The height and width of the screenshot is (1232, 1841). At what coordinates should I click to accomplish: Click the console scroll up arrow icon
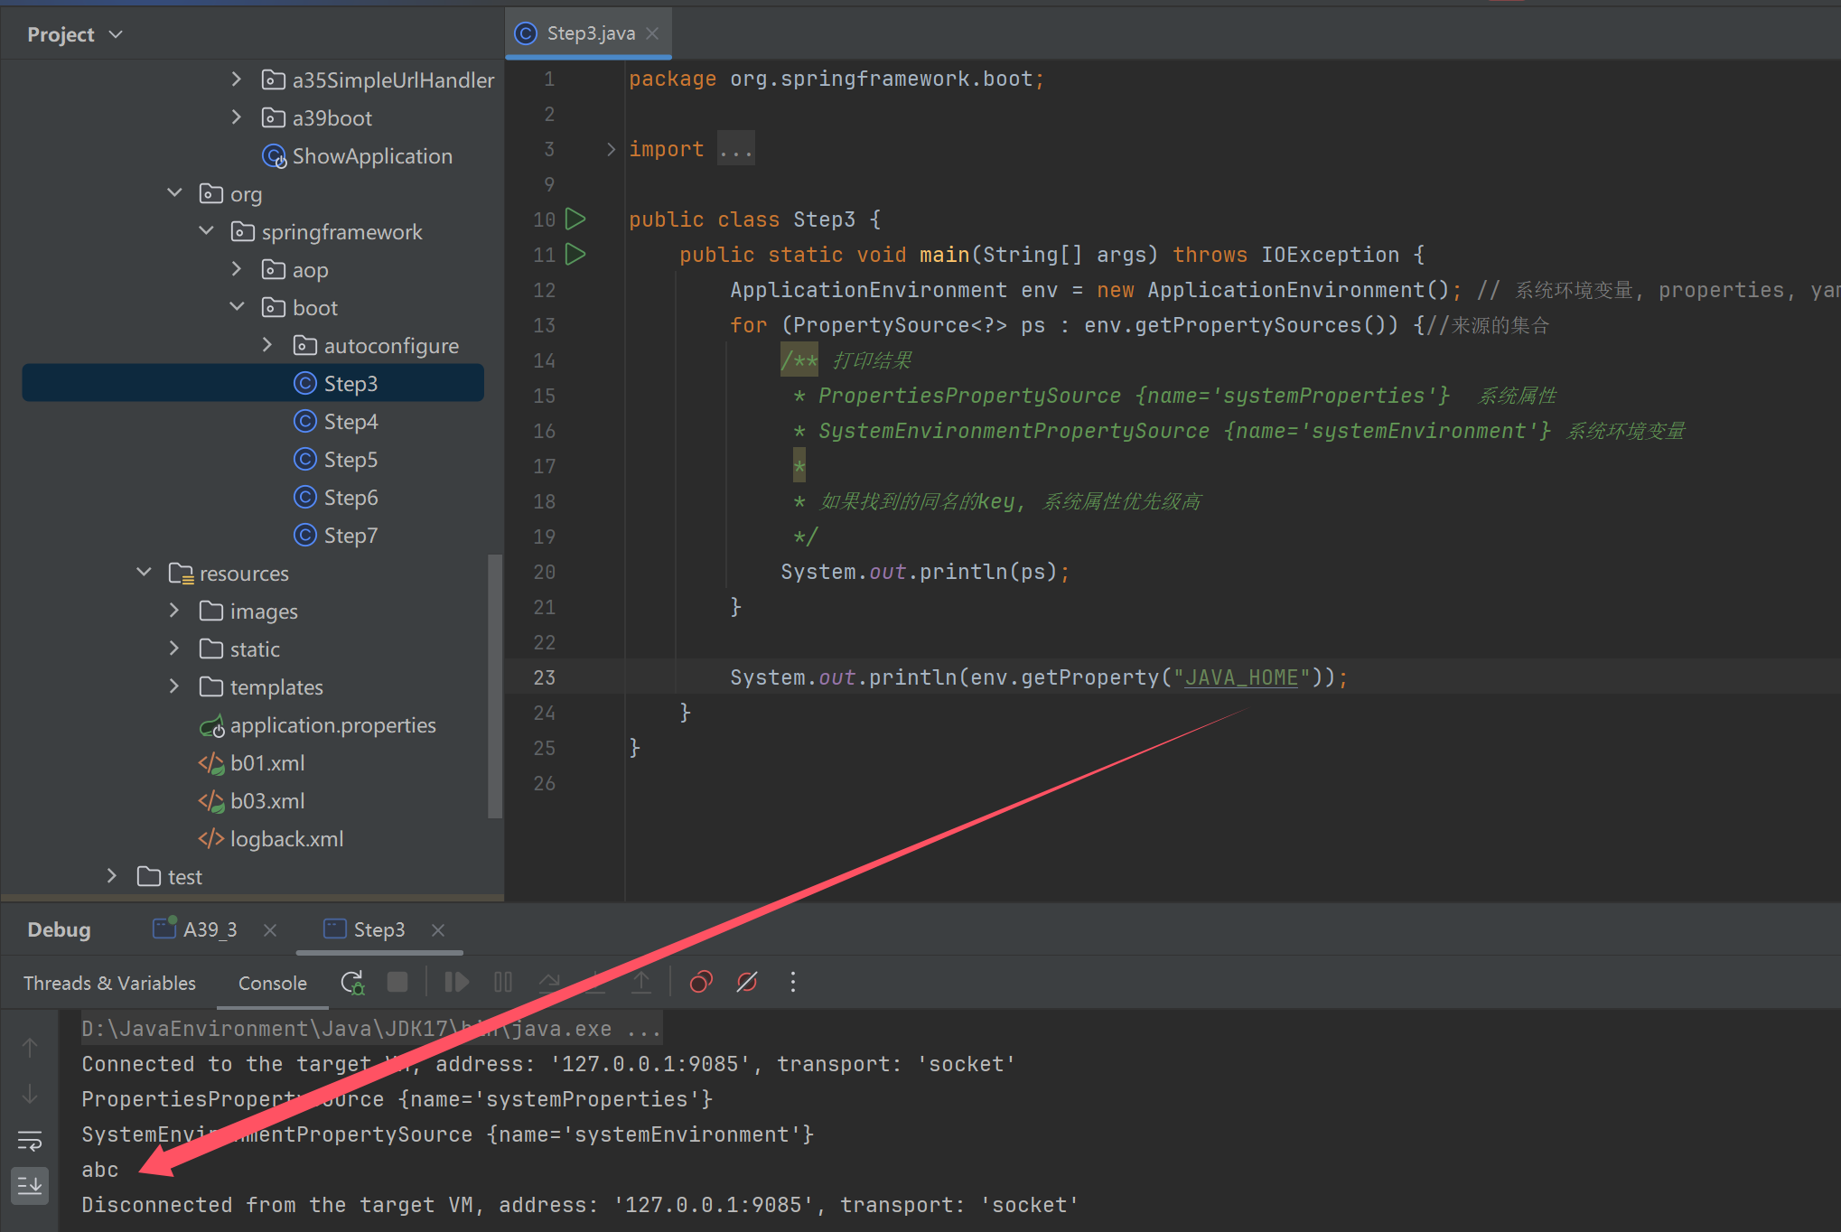pyautogui.click(x=30, y=1048)
